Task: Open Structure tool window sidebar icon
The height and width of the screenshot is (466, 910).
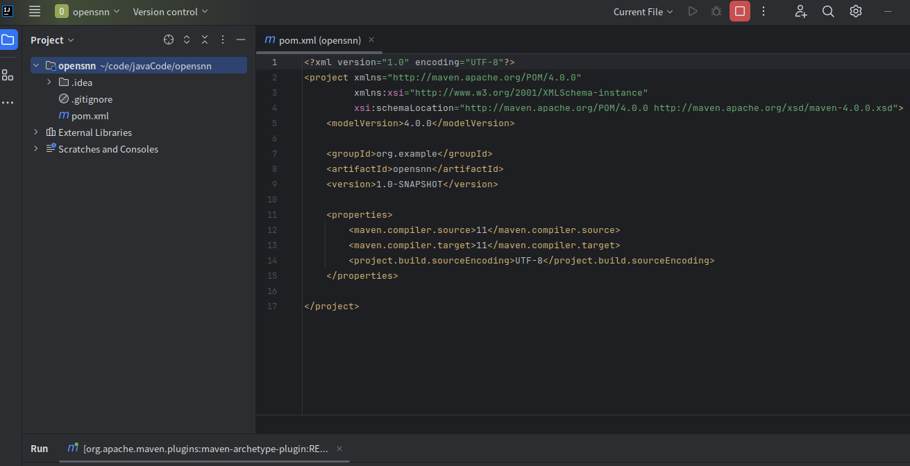Action: point(8,75)
